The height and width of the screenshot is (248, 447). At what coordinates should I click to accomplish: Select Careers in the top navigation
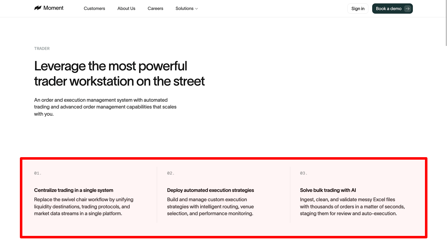click(155, 8)
